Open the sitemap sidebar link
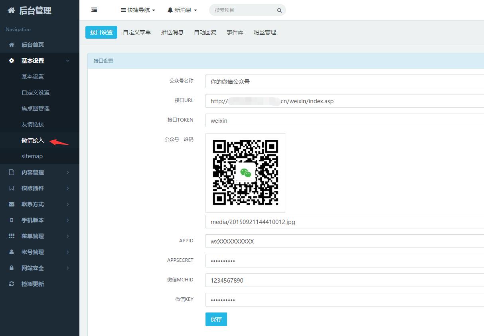484x336 pixels. [32, 156]
